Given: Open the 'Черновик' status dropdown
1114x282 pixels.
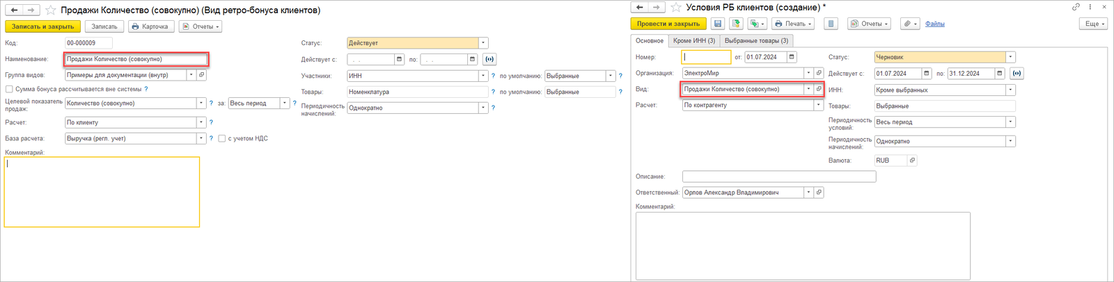Looking at the screenshot, I should click(1010, 57).
